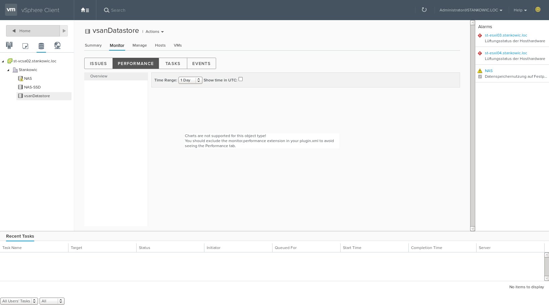This screenshot has height=305, width=549.
Task: Show the Events sub-tab
Action: (201, 63)
